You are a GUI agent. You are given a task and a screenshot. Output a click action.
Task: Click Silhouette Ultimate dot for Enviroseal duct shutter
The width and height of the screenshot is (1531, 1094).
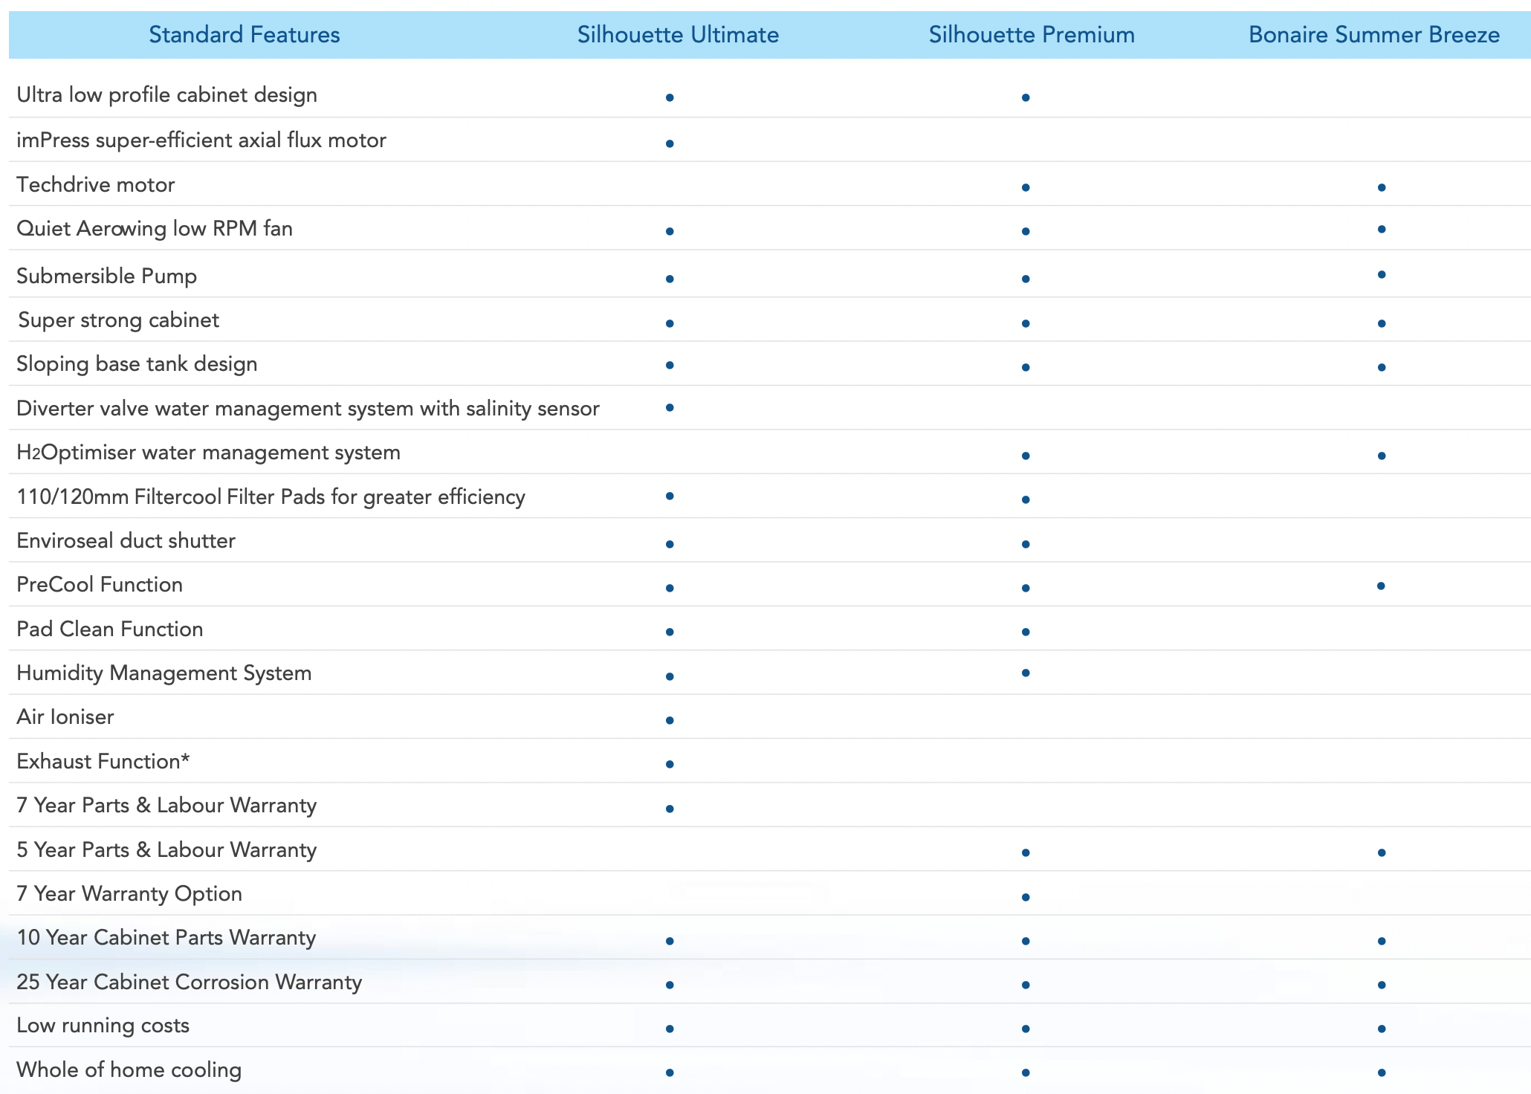tap(670, 544)
